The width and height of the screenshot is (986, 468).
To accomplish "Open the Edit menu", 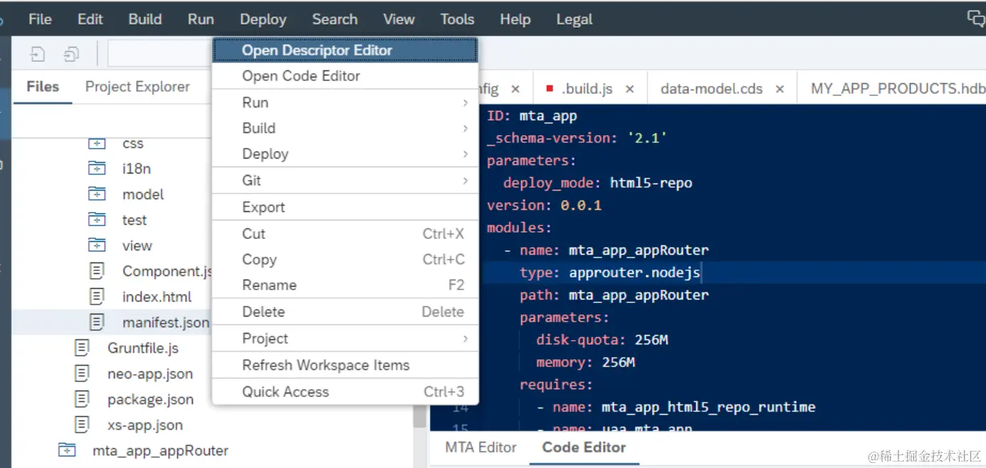I will coord(90,19).
